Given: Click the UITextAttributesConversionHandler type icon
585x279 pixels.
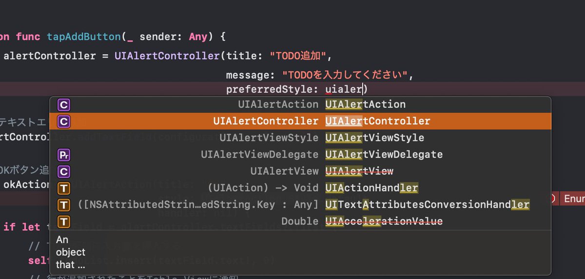Looking at the screenshot, I should tap(64, 205).
